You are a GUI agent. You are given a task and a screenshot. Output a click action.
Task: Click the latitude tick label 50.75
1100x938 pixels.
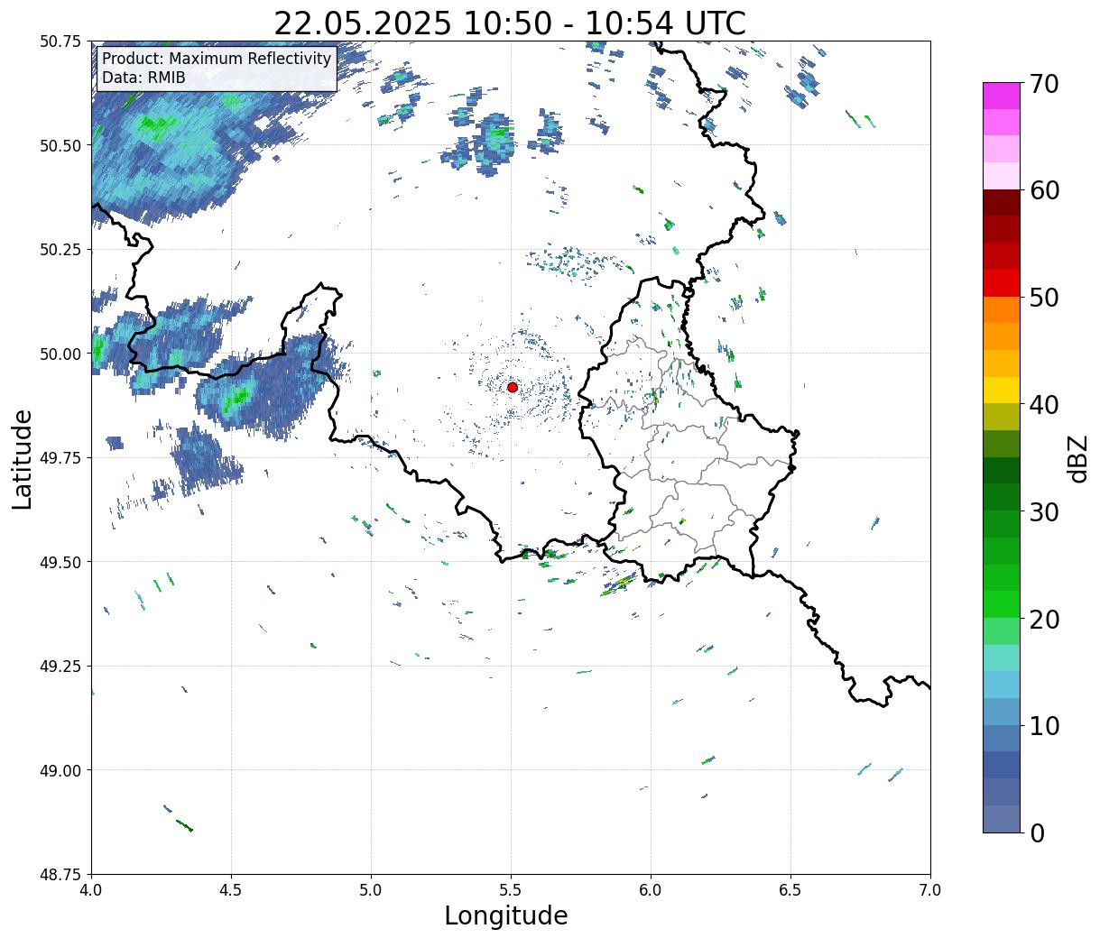coord(60,41)
